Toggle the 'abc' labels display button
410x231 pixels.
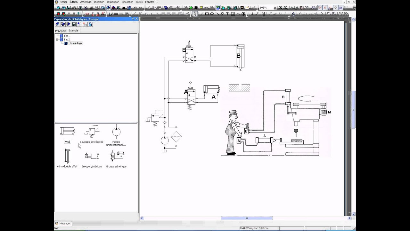(x=341, y=7)
